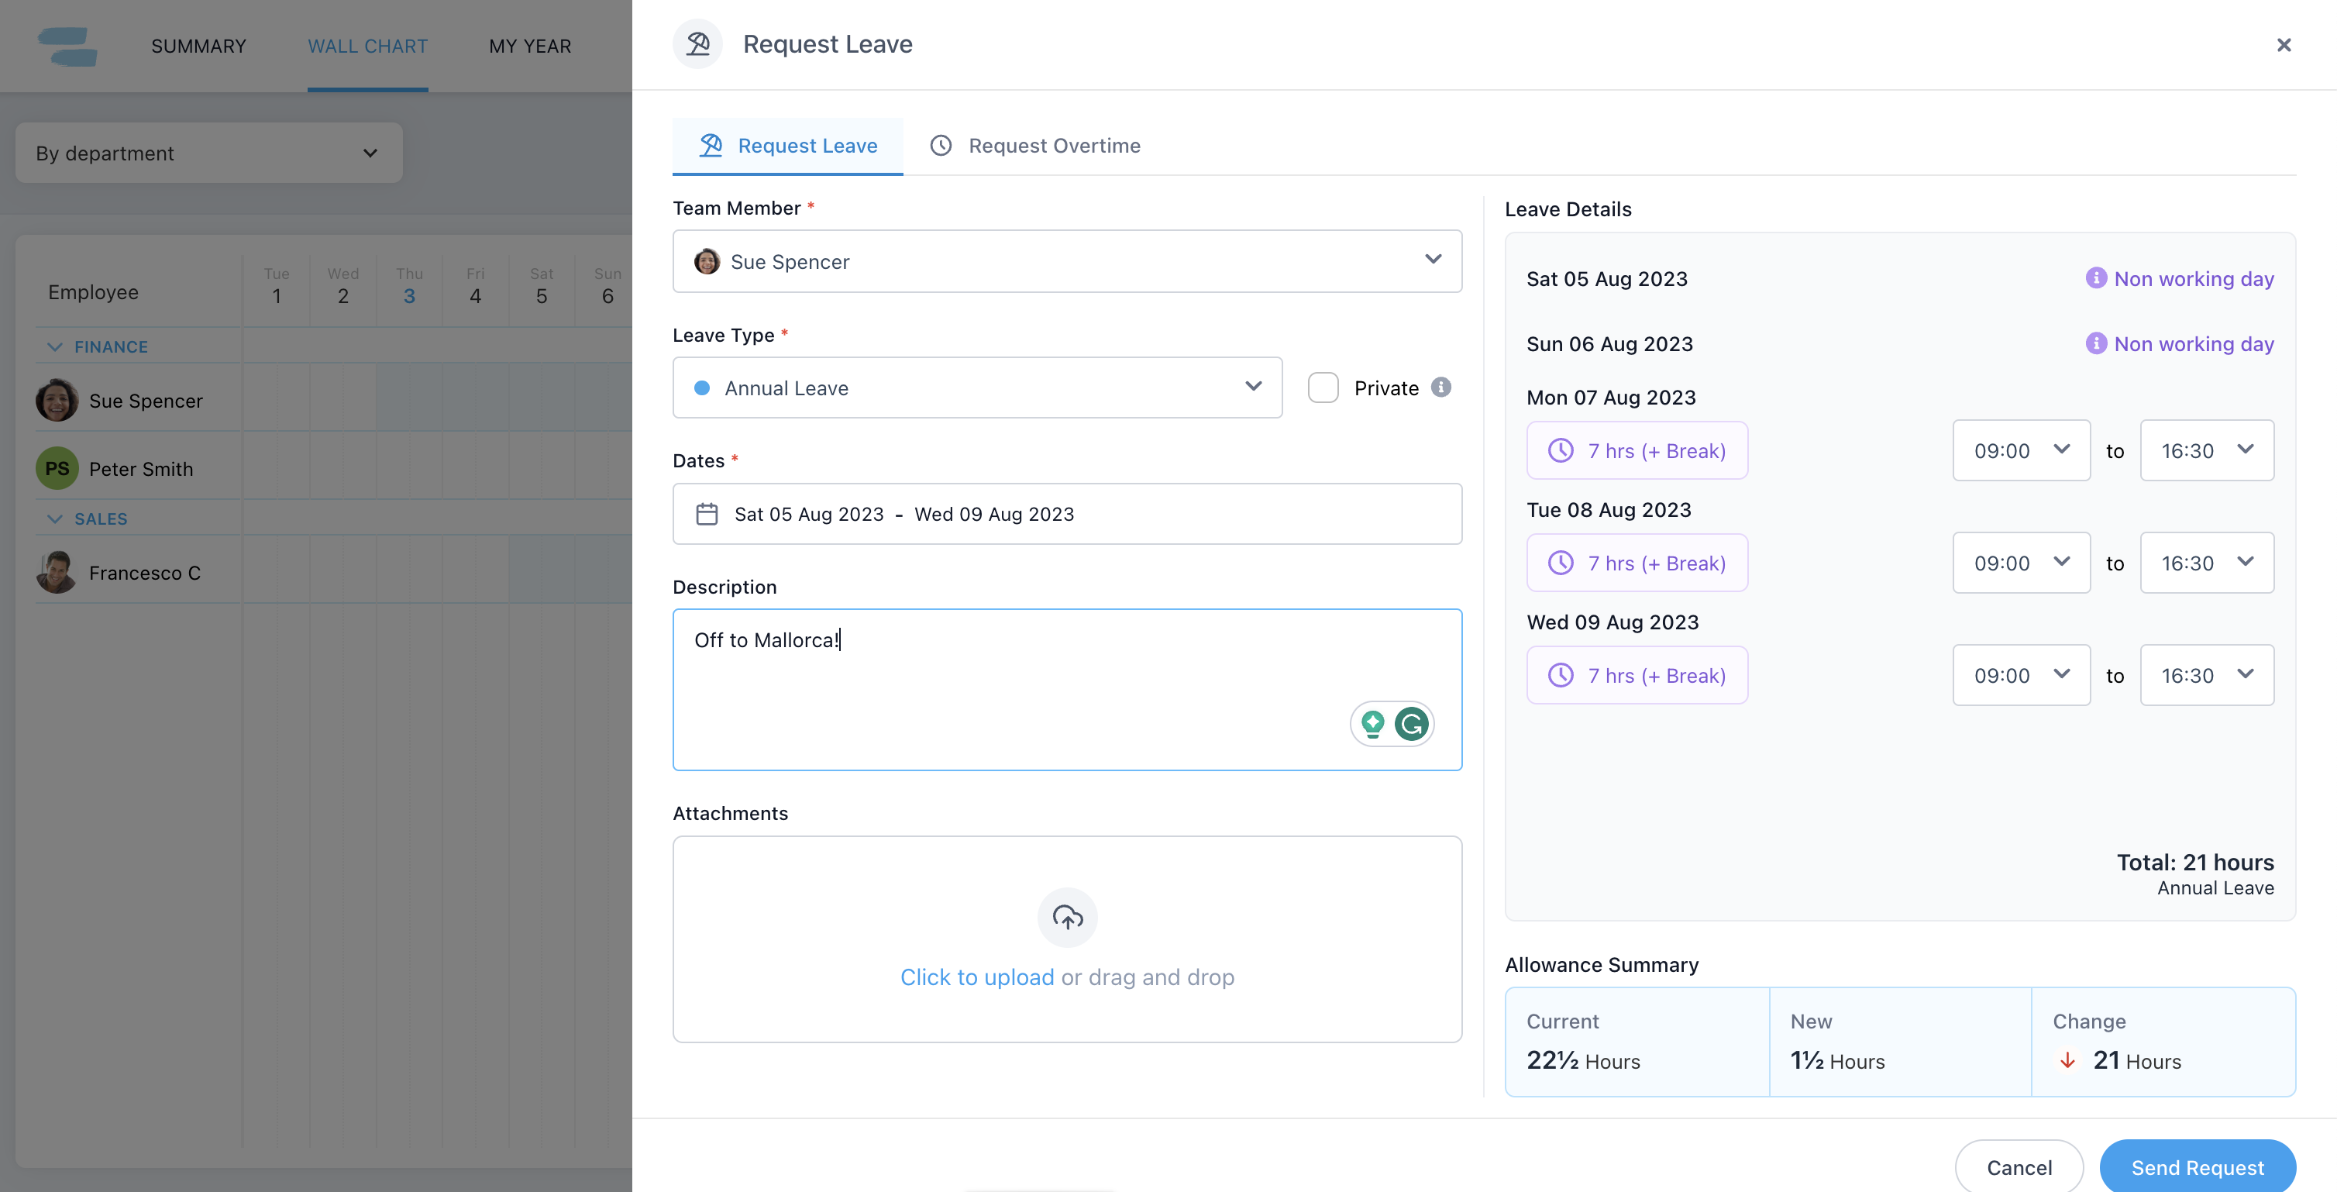The height and width of the screenshot is (1192, 2337).
Task: Open the Wed 09 Aug start time 09:00 dropdown
Action: click(x=2022, y=675)
